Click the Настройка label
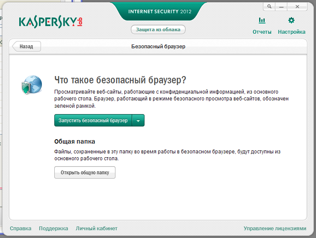The width and height of the screenshot is (316, 238). [x=292, y=32]
